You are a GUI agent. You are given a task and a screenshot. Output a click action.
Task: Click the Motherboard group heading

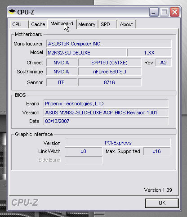click(29, 34)
